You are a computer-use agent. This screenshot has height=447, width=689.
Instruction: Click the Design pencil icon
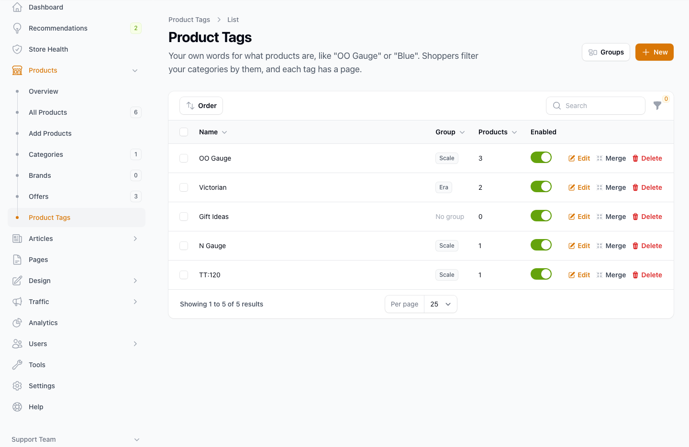pyautogui.click(x=17, y=281)
